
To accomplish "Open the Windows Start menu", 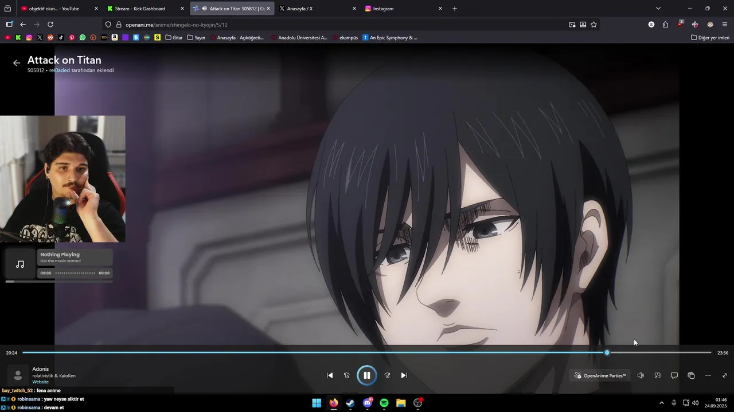I will tap(317, 403).
